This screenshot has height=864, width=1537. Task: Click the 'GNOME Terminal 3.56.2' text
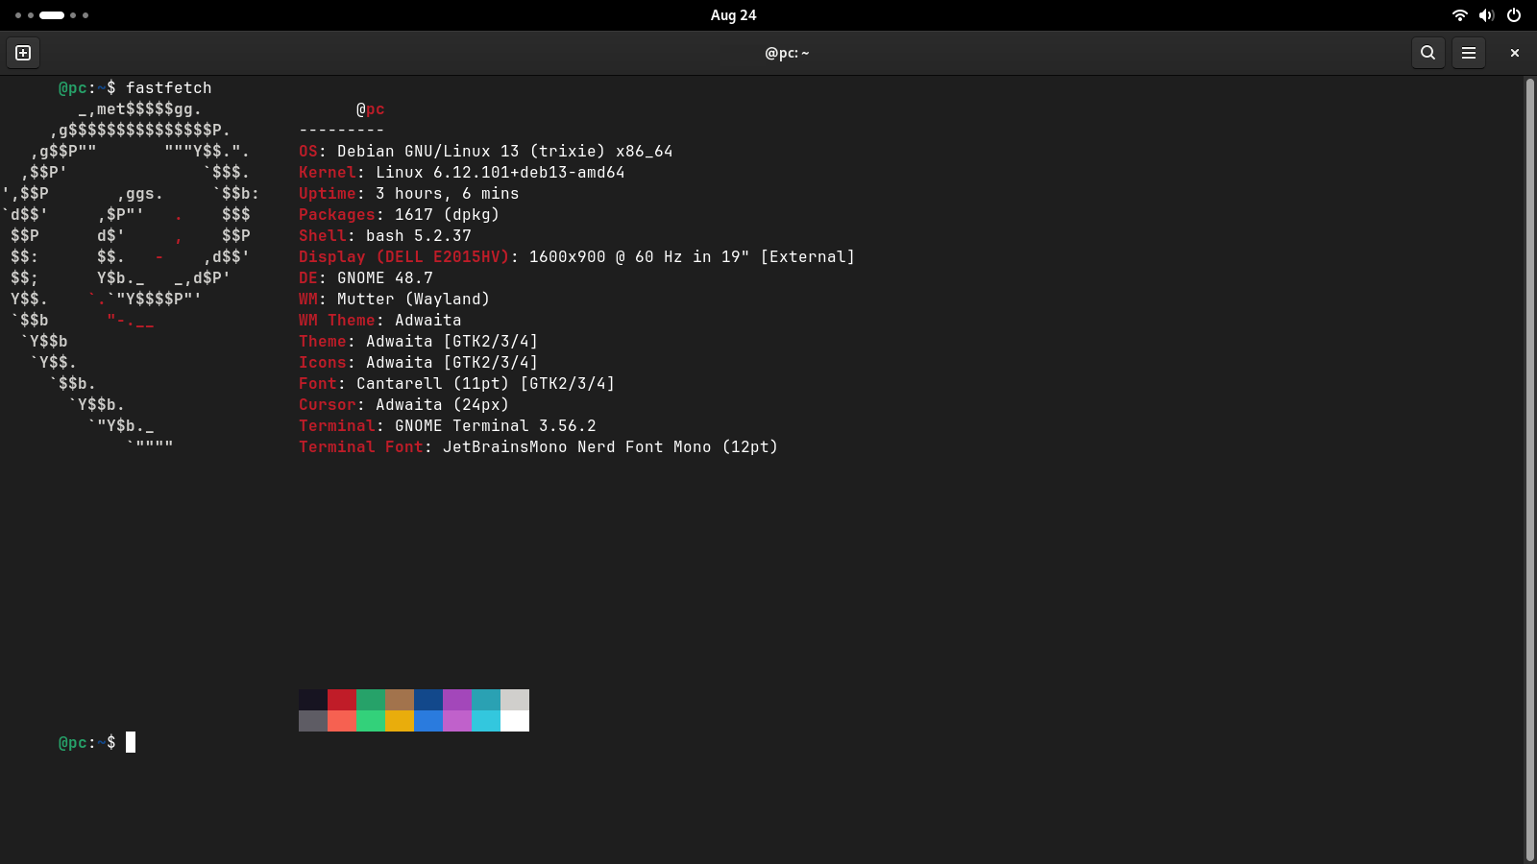pos(496,426)
